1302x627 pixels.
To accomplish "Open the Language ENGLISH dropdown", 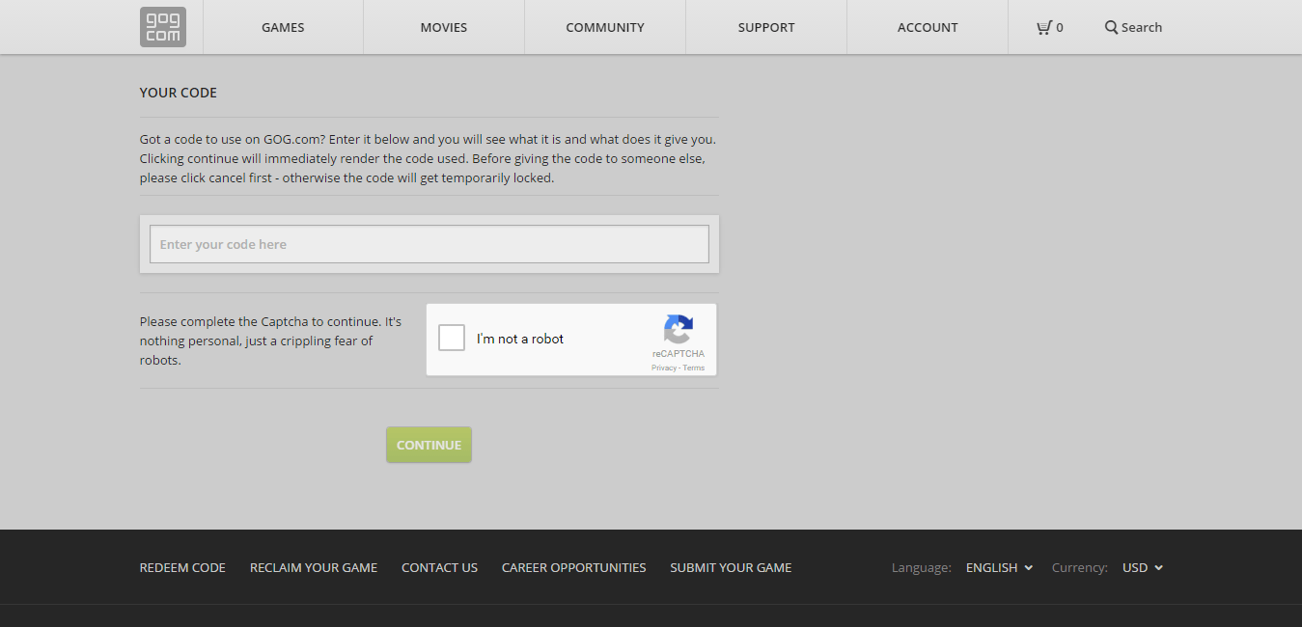I will pos(999,567).
